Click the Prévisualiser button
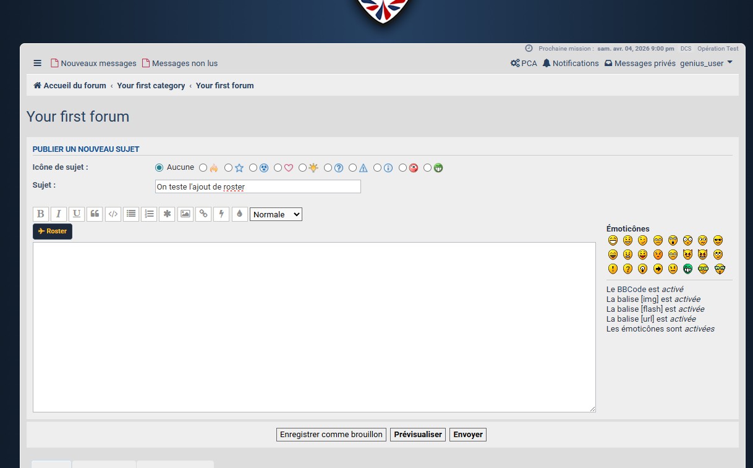 click(418, 435)
